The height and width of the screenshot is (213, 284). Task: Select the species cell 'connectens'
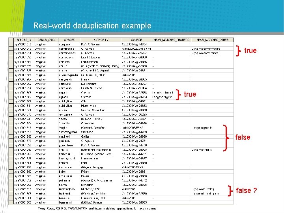69,58
